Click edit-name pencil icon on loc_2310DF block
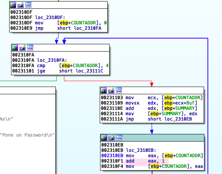The width and height of the screenshot is (222, 174). (21, 5)
